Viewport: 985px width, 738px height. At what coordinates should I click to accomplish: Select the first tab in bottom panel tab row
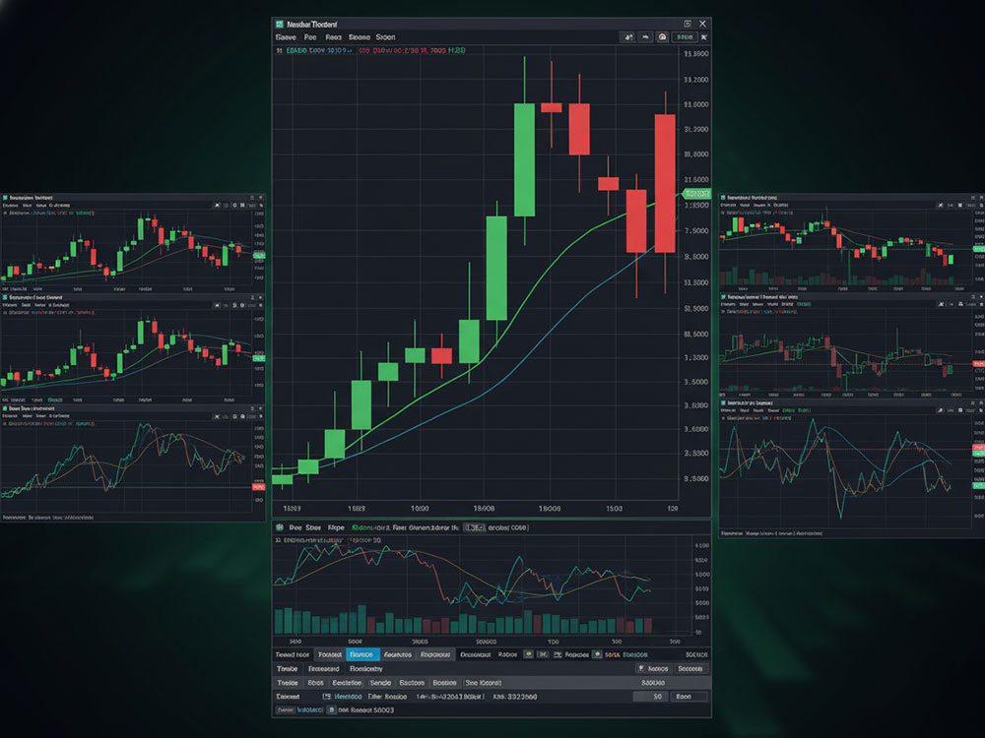293,653
